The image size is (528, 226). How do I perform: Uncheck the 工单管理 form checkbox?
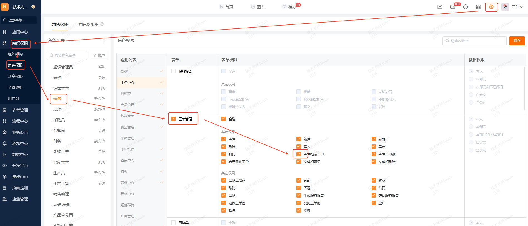click(x=173, y=119)
